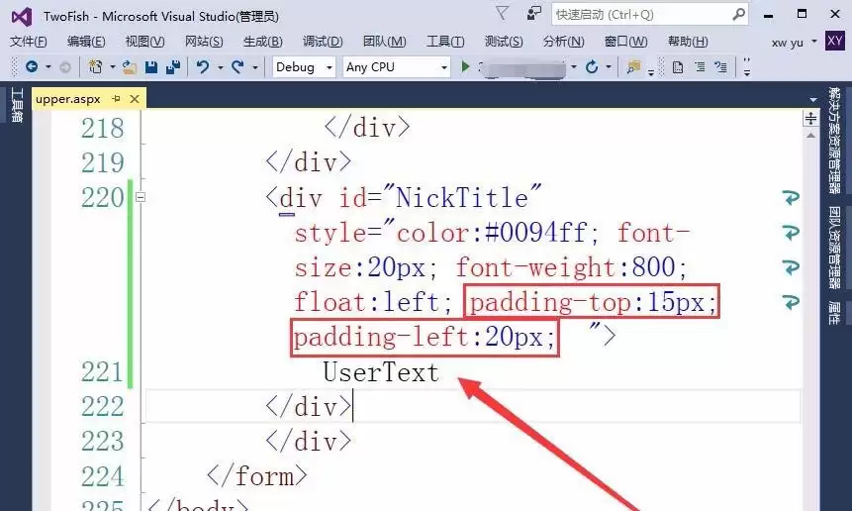Open the 团队(M) menu
Image resolution: width=852 pixels, height=511 pixels.
pos(384,42)
